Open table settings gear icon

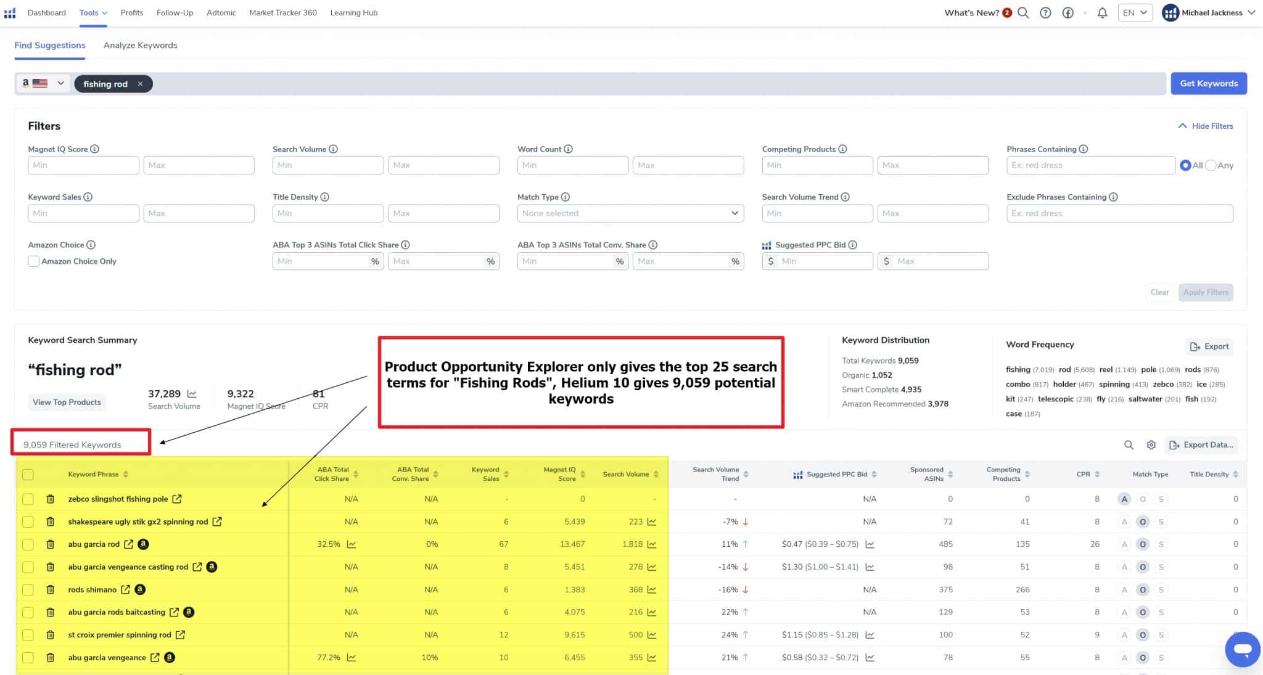1151,444
